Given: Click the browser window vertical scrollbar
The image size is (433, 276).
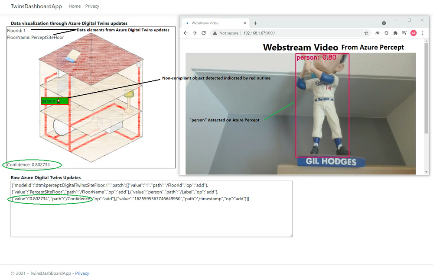Looking at the screenshot, I should pyautogui.click(x=426, y=88).
